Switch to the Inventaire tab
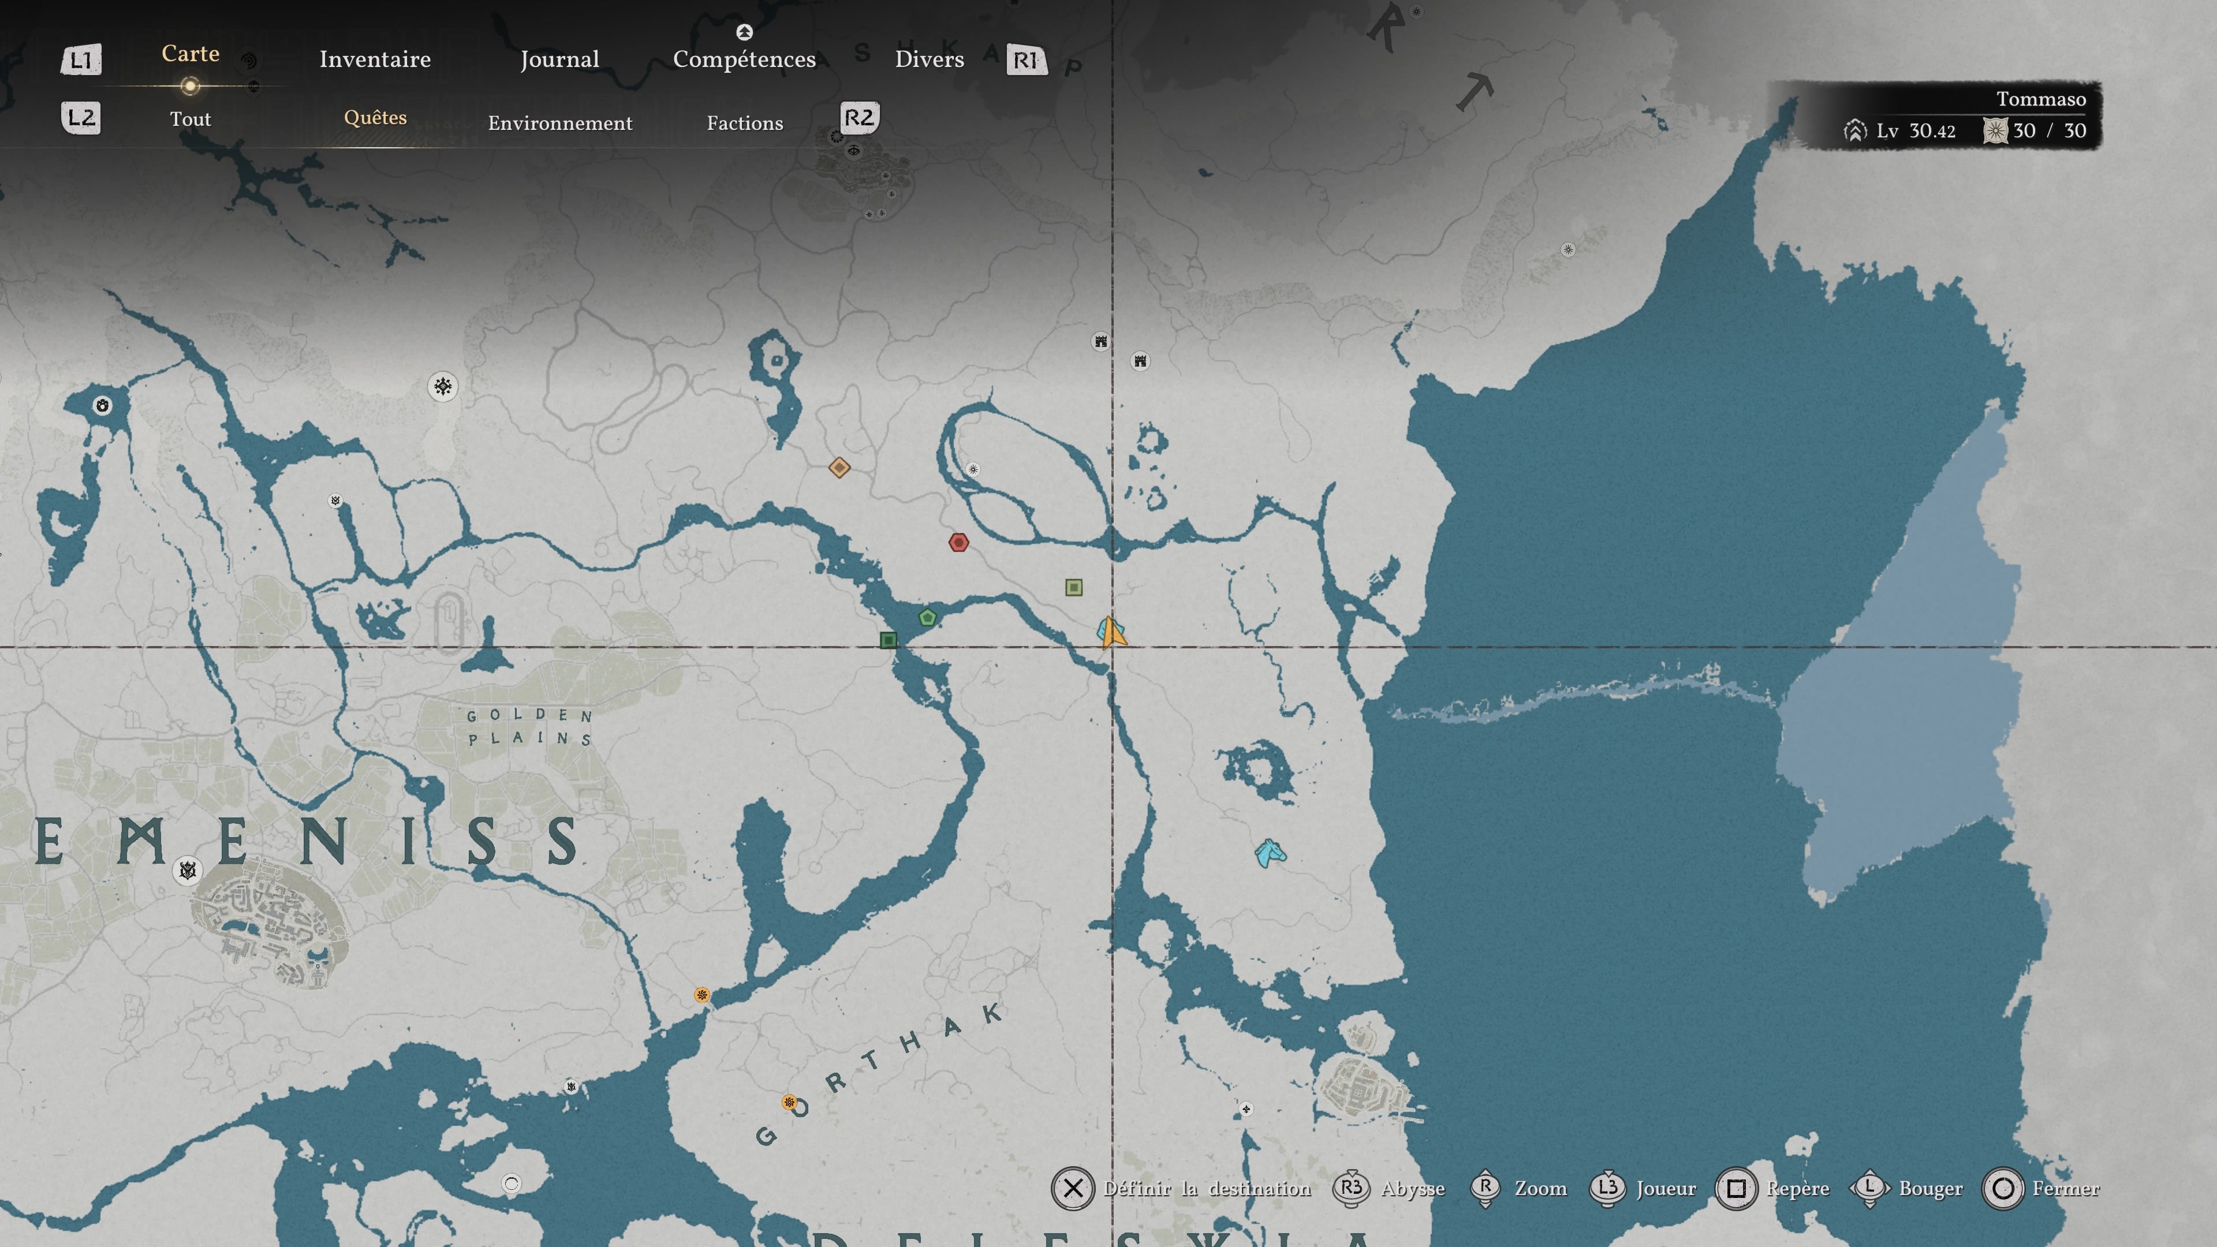Image resolution: width=2217 pixels, height=1247 pixels. (x=375, y=59)
